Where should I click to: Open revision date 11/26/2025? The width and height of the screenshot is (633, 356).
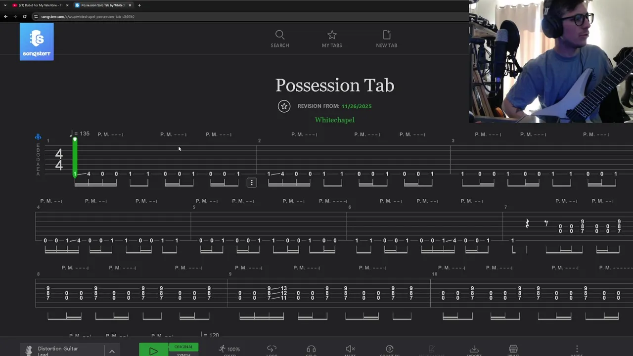click(356, 106)
